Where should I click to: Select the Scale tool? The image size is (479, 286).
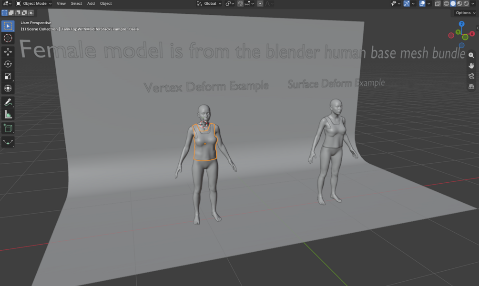(x=8, y=76)
